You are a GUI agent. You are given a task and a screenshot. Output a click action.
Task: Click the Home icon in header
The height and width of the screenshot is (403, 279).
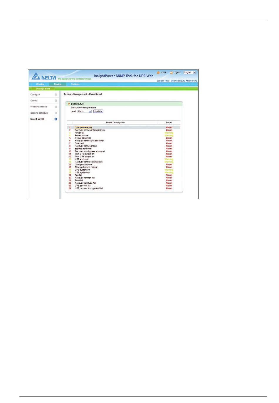tap(158, 72)
